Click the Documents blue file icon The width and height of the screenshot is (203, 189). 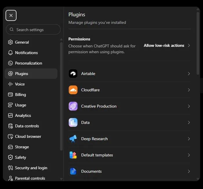click(x=73, y=171)
